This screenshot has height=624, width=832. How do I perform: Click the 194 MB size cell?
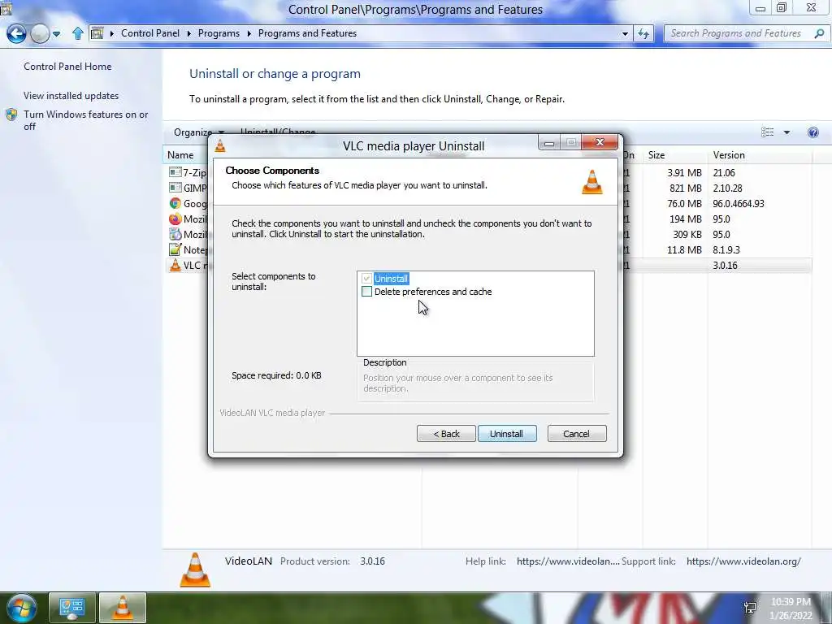(x=685, y=219)
